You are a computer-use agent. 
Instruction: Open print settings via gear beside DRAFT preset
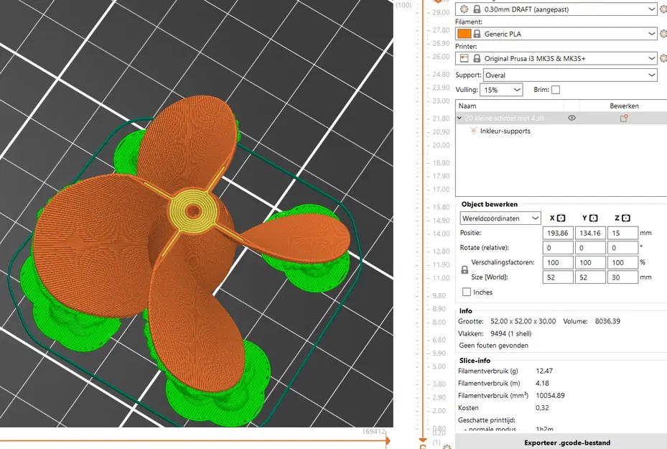pyautogui.click(x=663, y=9)
